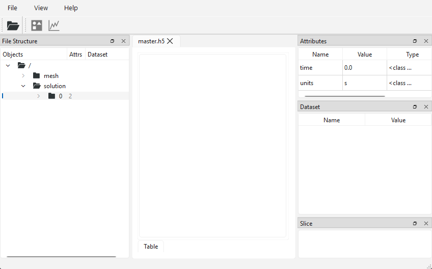432x269 pixels.
Task: Select the mesh tree item
Action: (x=51, y=75)
